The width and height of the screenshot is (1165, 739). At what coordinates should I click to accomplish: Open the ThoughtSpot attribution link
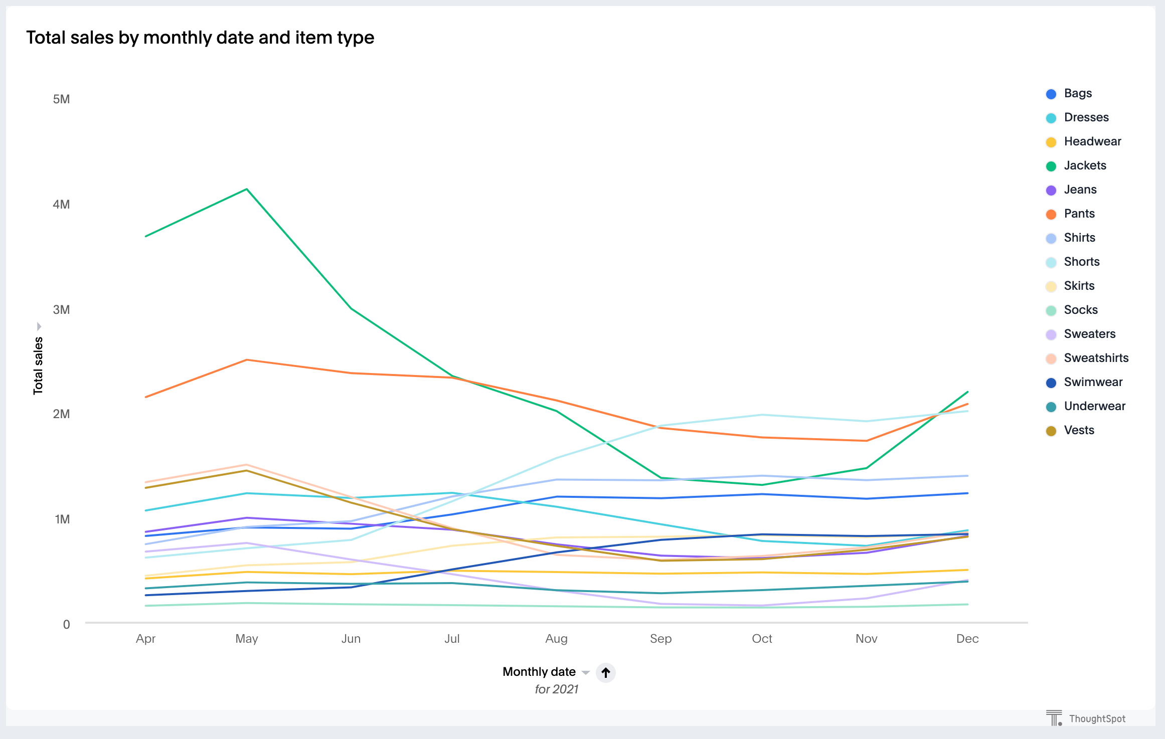pyautogui.click(x=1097, y=718)
